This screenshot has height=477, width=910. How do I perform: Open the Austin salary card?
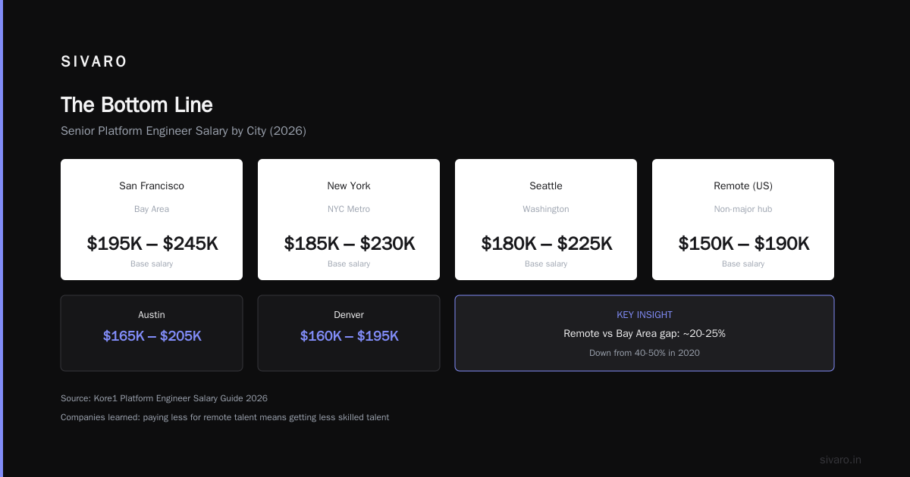152,333
